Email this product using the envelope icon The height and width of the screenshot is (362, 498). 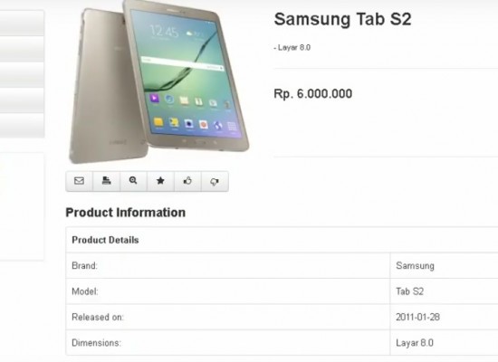tap(79, 181)
